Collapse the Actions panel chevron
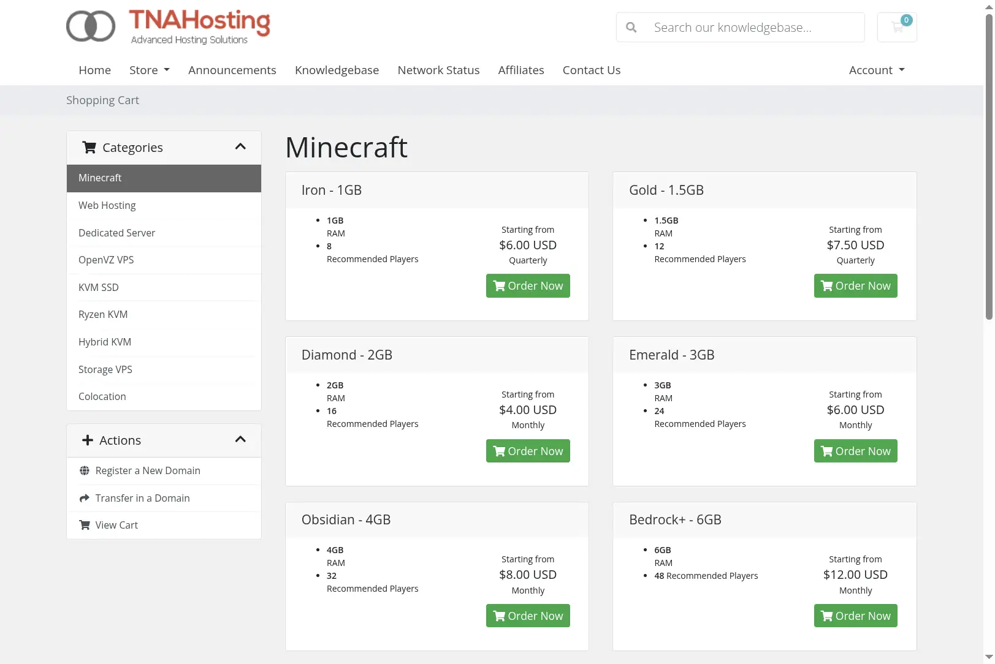The height and width of the screenshot is (664, 995). [x=240, y=439]
